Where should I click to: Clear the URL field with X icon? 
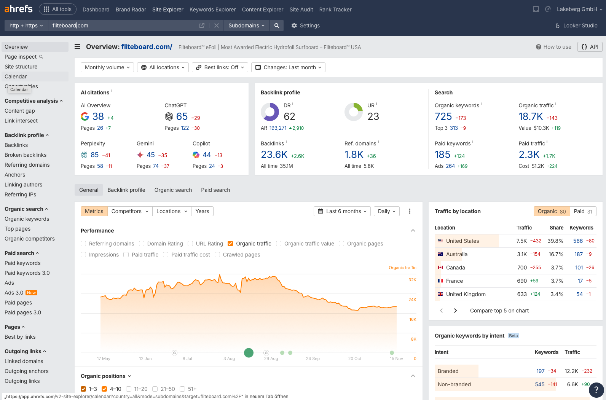pyautogui.click(x=216, y=25)
